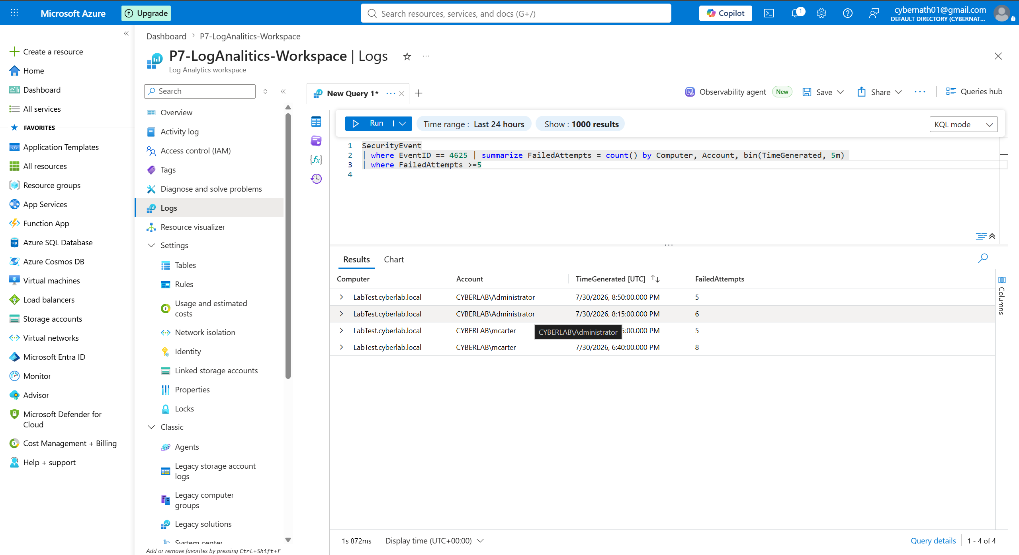Click the Copilot button
Image resolution: width=1019 pixels, height=555 pixels.
click(x=725, y=13)
